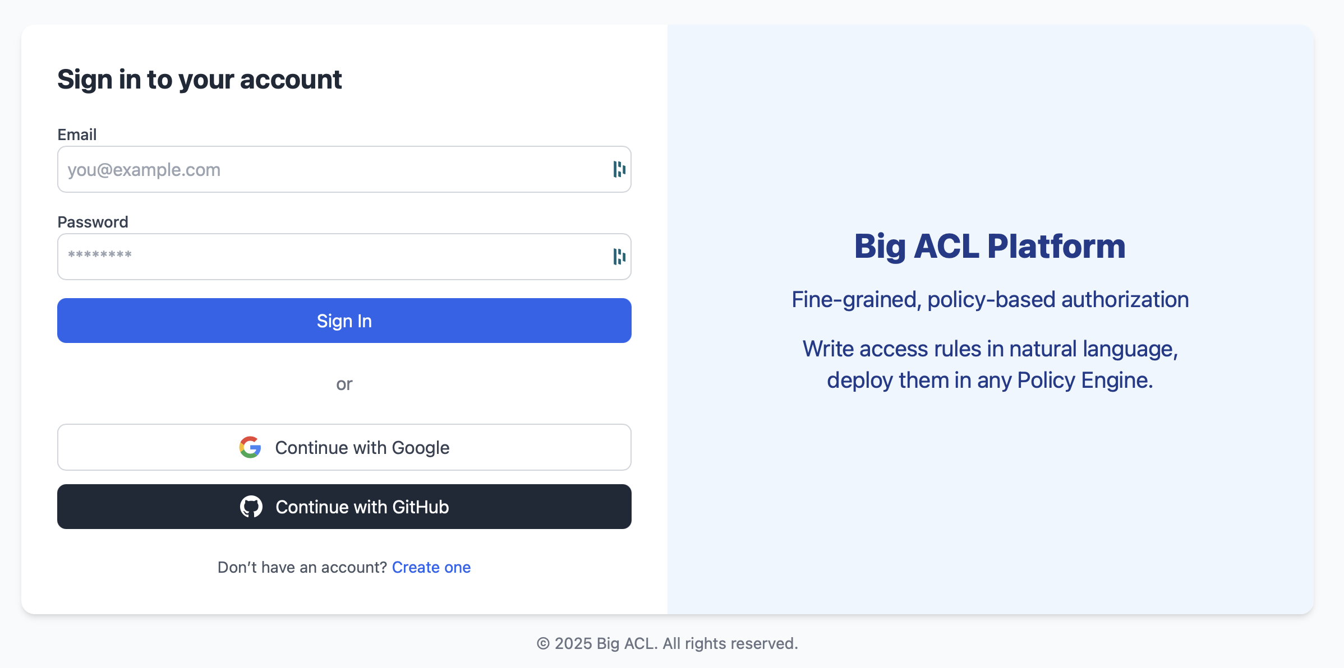Viewport: 1344px width, 668px height.
Task: Click the 2025 Big ACL copyright footer
Action: pyautogui.click(x=667, y=643)
